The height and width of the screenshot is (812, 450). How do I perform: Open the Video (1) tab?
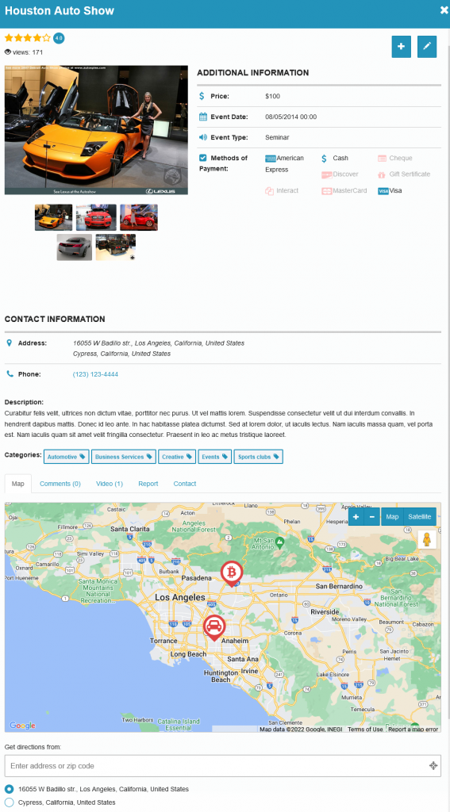pyautogui.click(x=110, y=484)
